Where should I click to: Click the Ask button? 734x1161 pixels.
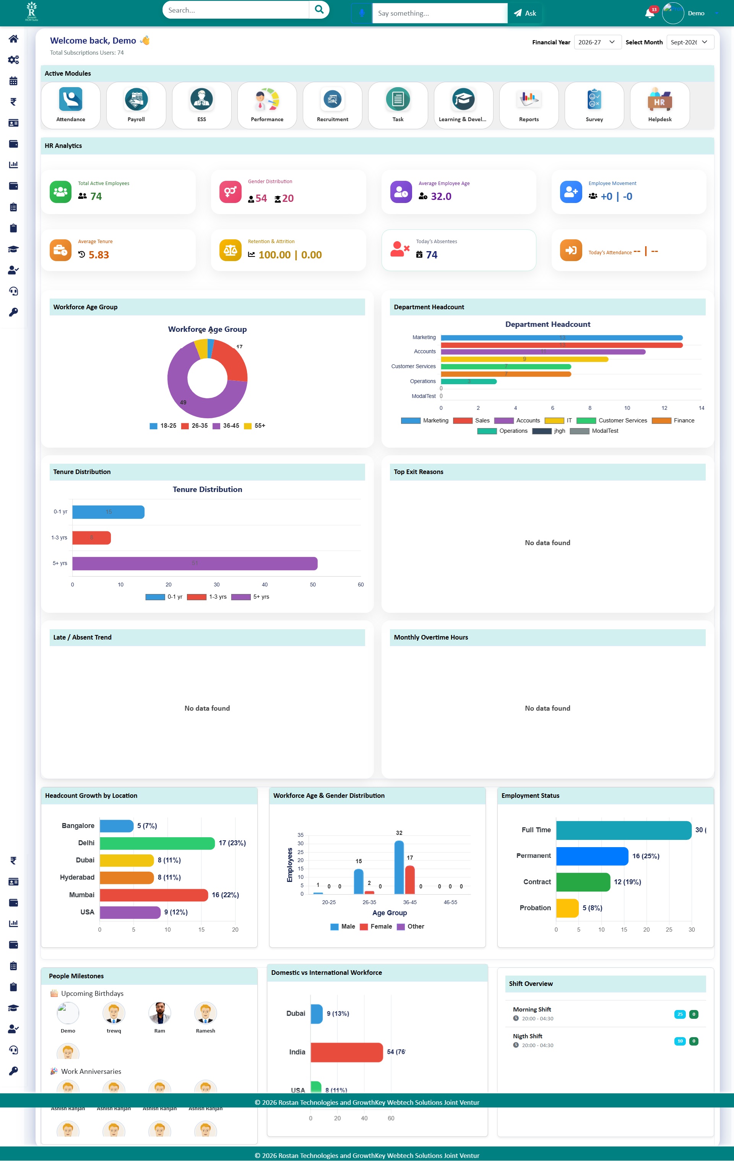coord(525,13)
